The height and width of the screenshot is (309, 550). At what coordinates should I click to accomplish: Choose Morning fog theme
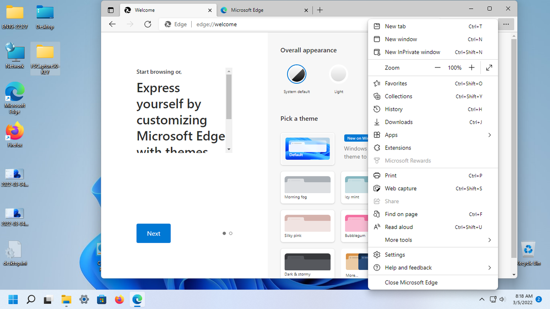pyautogui.click(x=308, y=188)
